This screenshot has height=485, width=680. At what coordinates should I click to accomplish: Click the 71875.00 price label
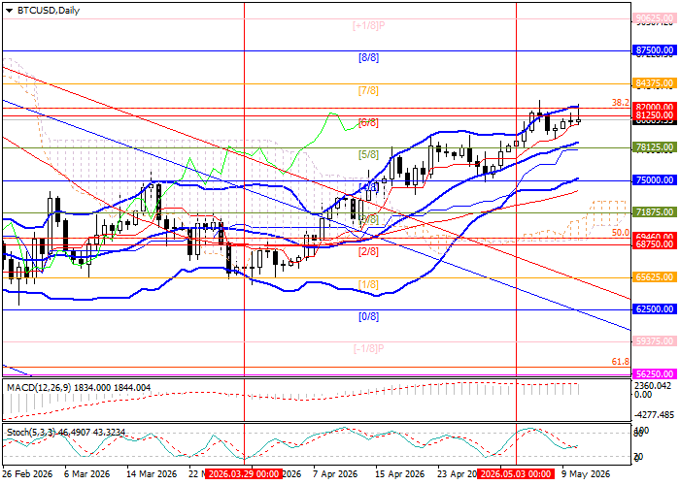655,212
